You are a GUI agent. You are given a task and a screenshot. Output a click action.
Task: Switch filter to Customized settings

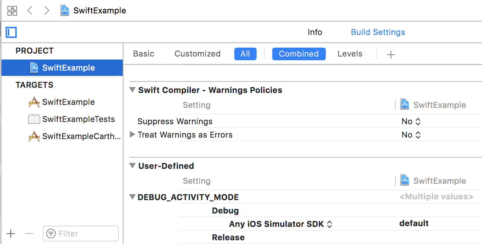(x=197, y=54)
